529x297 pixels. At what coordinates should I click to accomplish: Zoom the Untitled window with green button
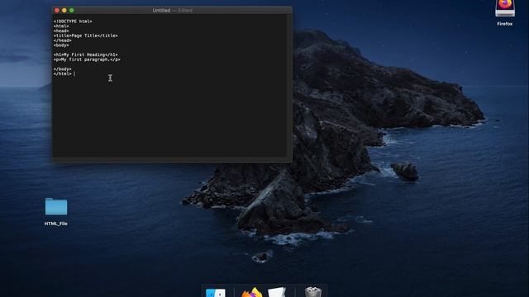coord(72,11)
